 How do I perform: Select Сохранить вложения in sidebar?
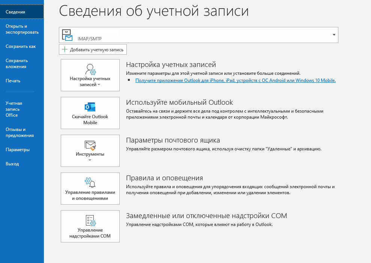point(17,64)
